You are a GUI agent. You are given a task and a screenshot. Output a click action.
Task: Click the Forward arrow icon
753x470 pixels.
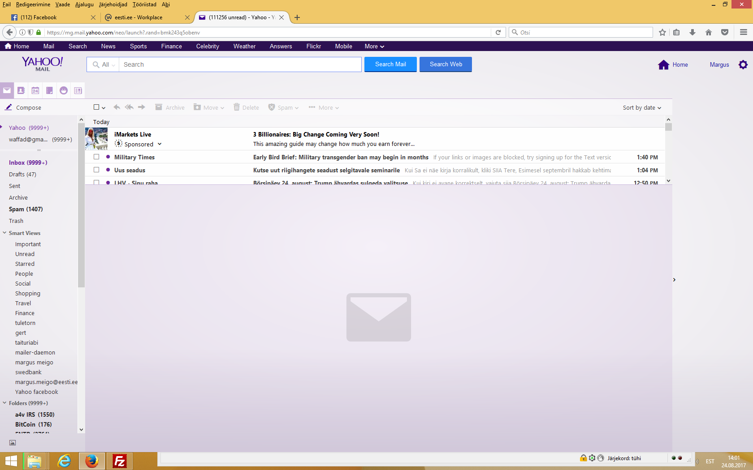(142, 107)
